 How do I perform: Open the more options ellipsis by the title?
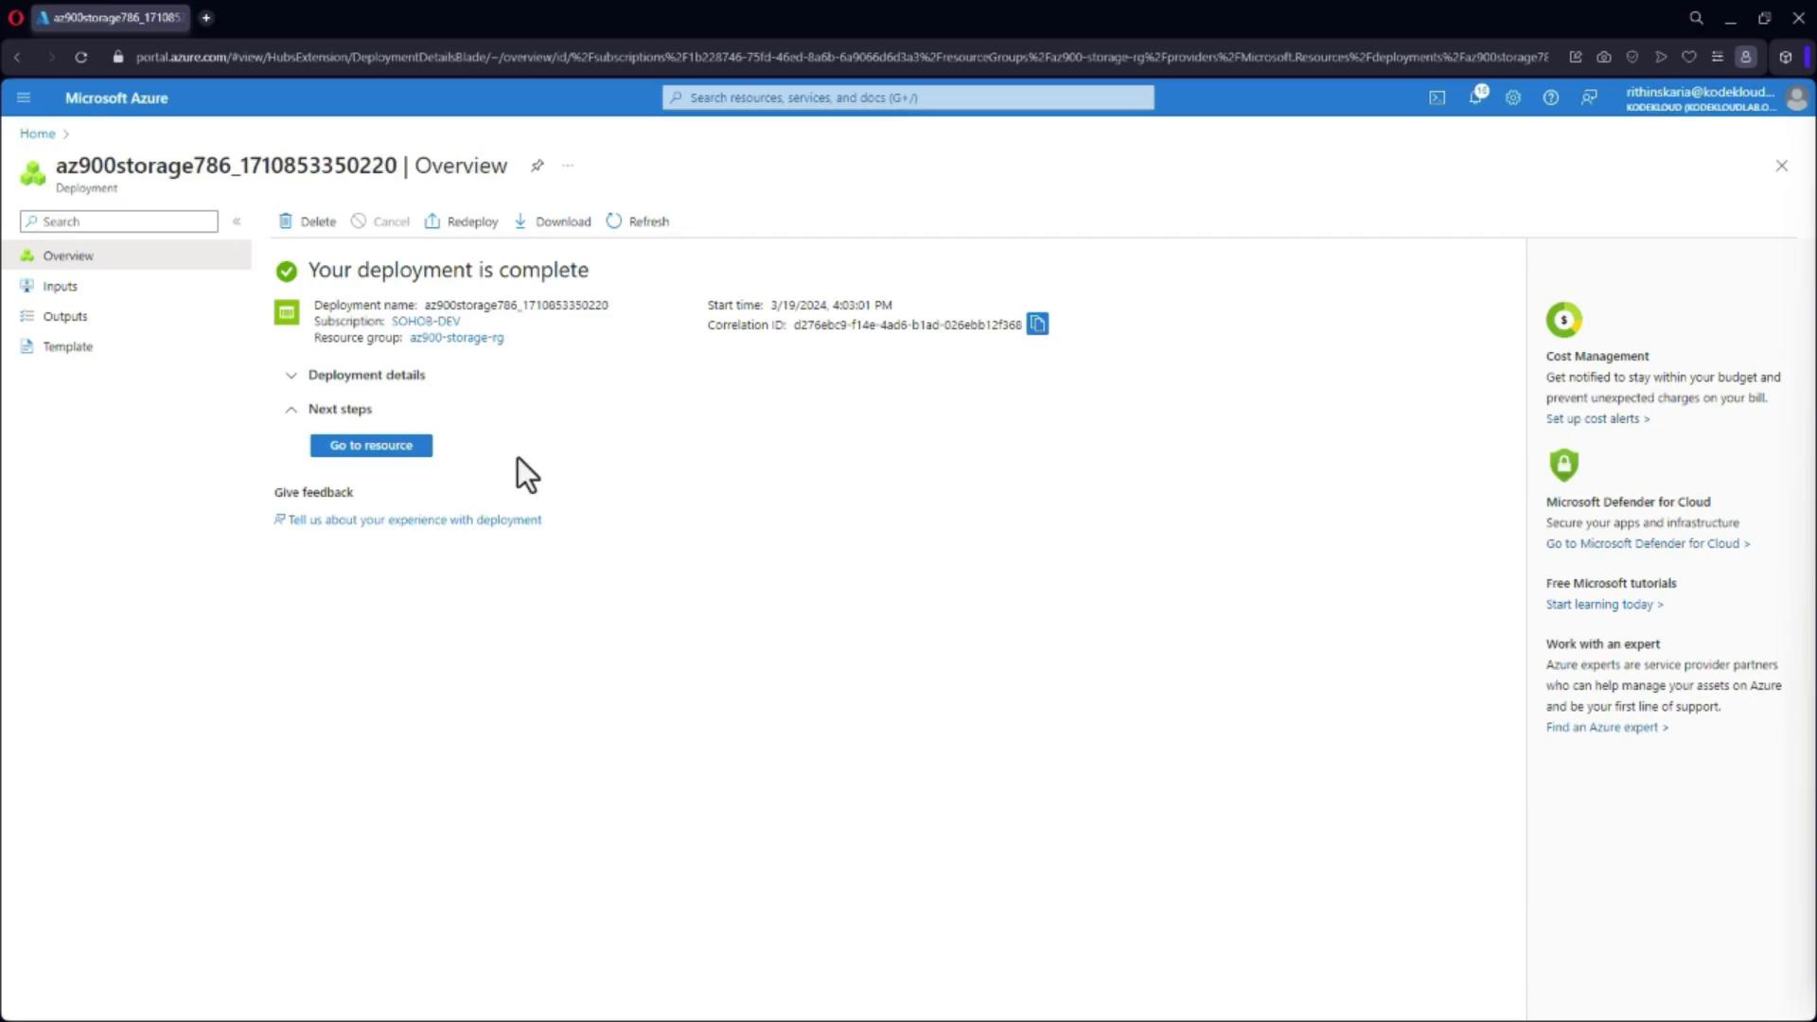(568, 166)
